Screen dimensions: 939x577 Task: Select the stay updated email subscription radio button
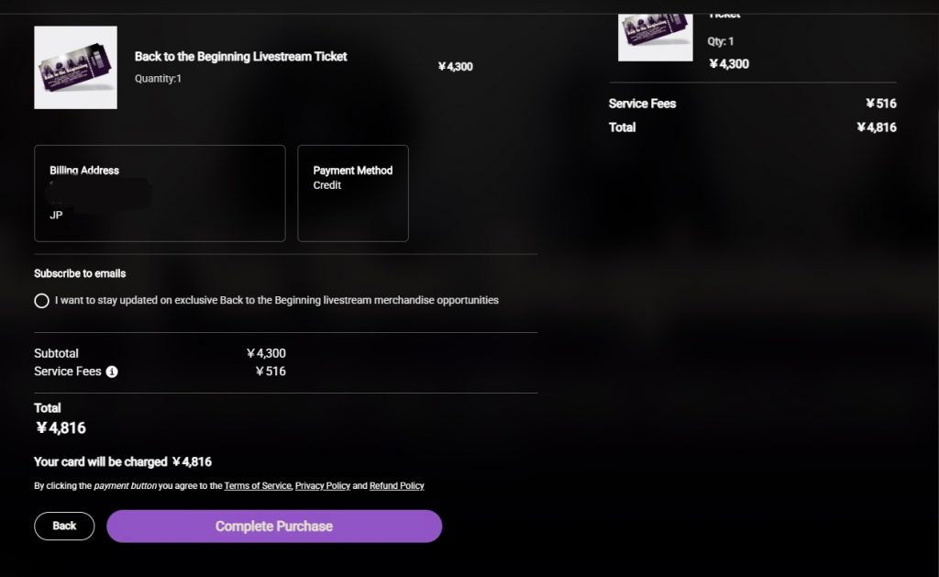coord(41,301)
